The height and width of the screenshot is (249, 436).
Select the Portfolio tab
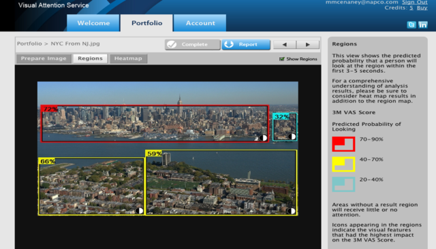pyautogui.click(x=147, y=23)
